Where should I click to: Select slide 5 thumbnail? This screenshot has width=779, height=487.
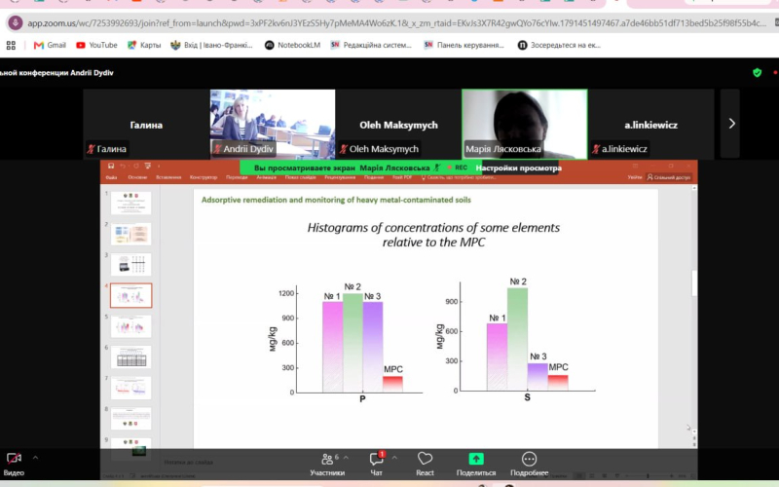point(130,326)
